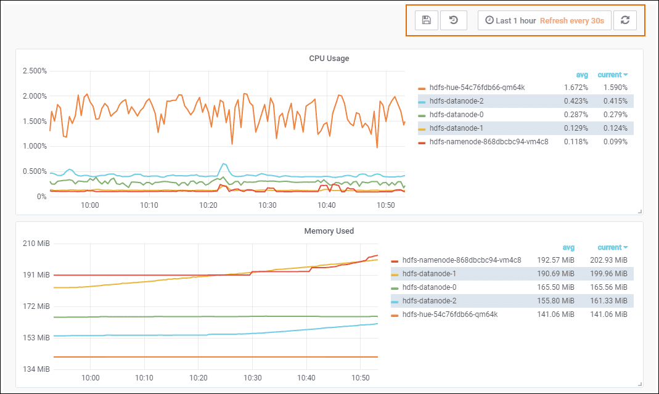The width and height of the screenshot is (659, 394).
Task: Click yellow swatch for hdfs-datanode-1 in Memory legend
Action: (x=395, y=274)
